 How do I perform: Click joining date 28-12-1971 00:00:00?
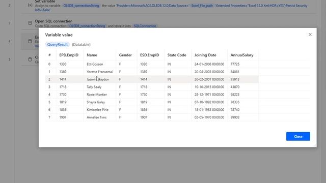[209, 95]
